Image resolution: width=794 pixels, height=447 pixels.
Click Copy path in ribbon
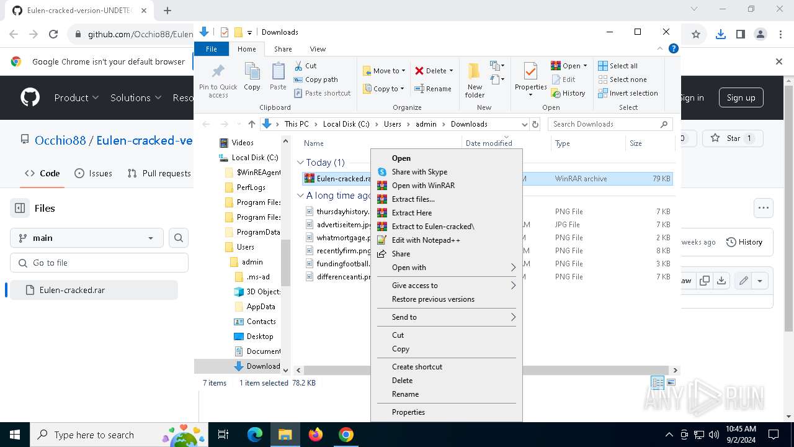point(316,79)
